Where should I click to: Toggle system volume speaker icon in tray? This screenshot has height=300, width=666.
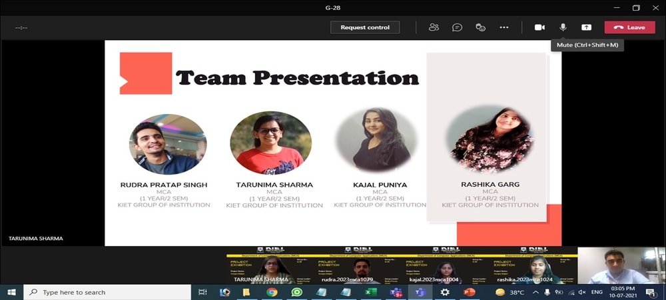[581, 292]
